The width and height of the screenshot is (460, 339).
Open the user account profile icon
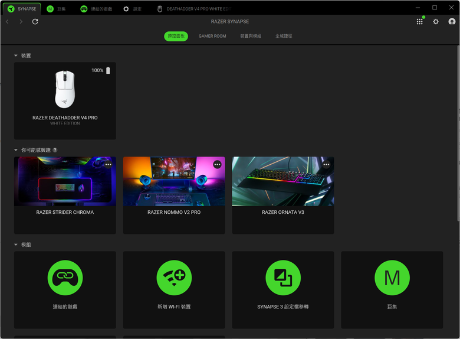point(452,21)
